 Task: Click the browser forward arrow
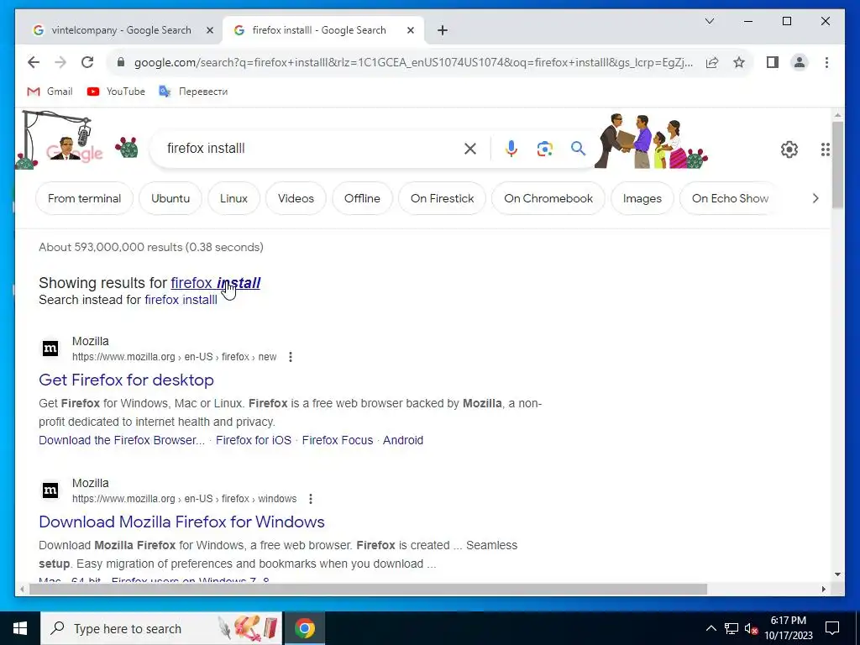(60, 62)
